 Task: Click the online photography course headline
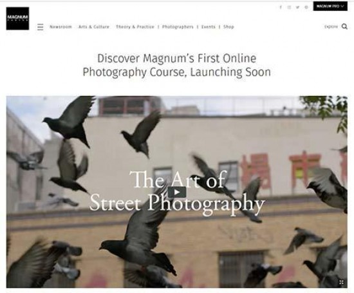(177, 65)
